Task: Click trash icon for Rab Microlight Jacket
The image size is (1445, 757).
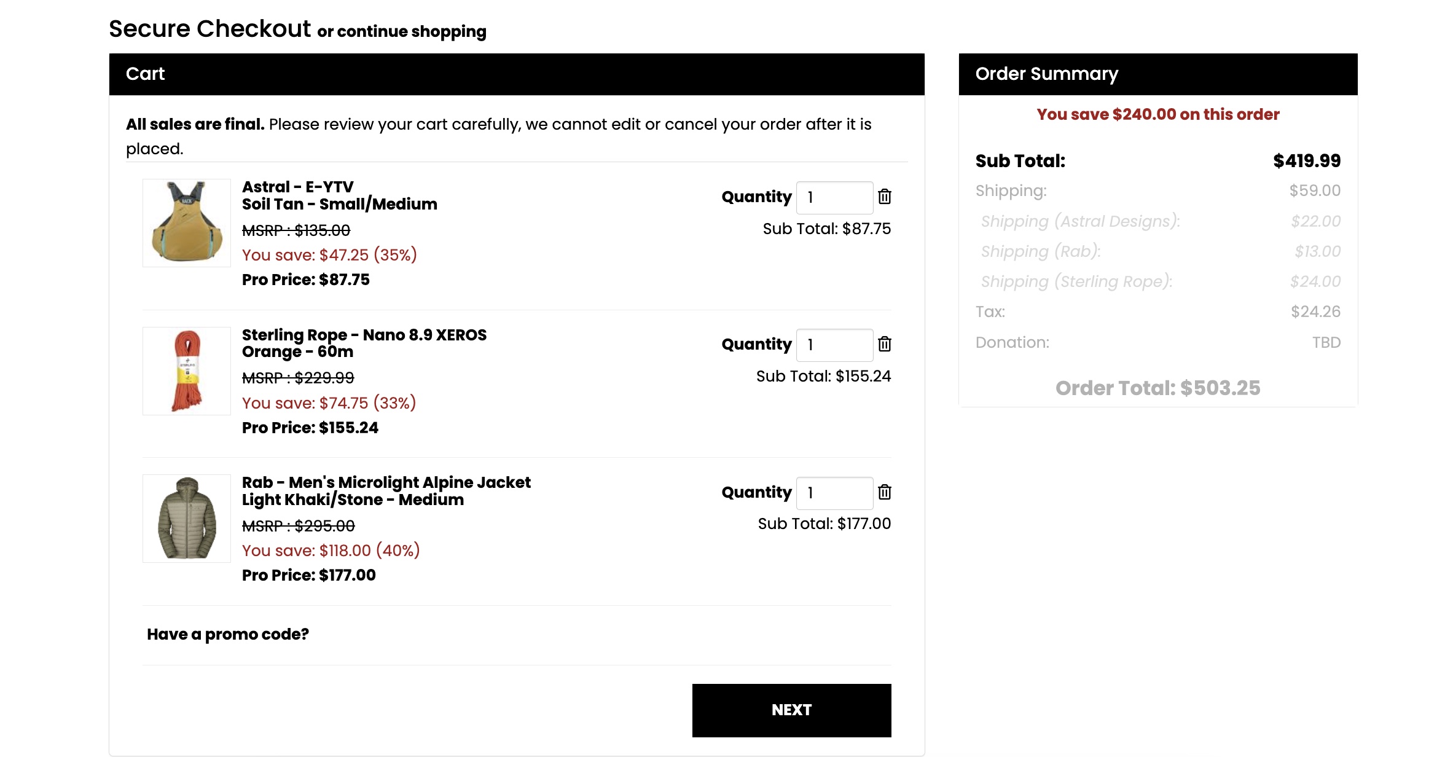Action: [885, 492]
